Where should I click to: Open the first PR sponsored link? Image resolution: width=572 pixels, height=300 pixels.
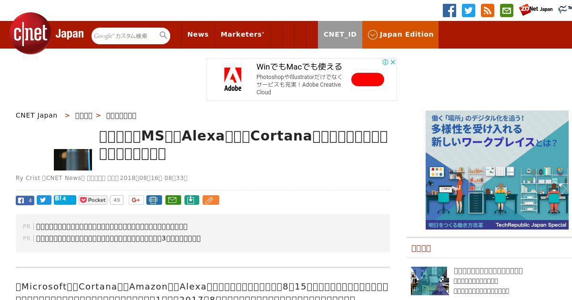(112, 227)
